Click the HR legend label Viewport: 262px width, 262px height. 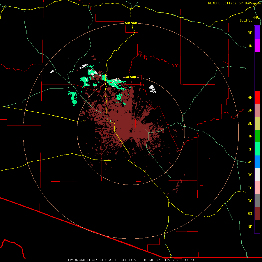tap(250, 136)
